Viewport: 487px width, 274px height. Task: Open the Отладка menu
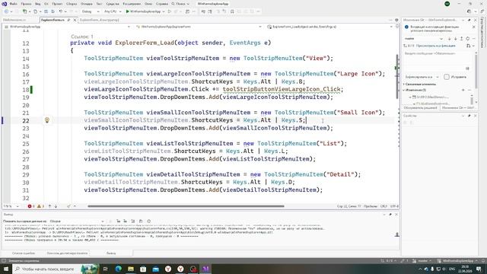pos(86,4)
